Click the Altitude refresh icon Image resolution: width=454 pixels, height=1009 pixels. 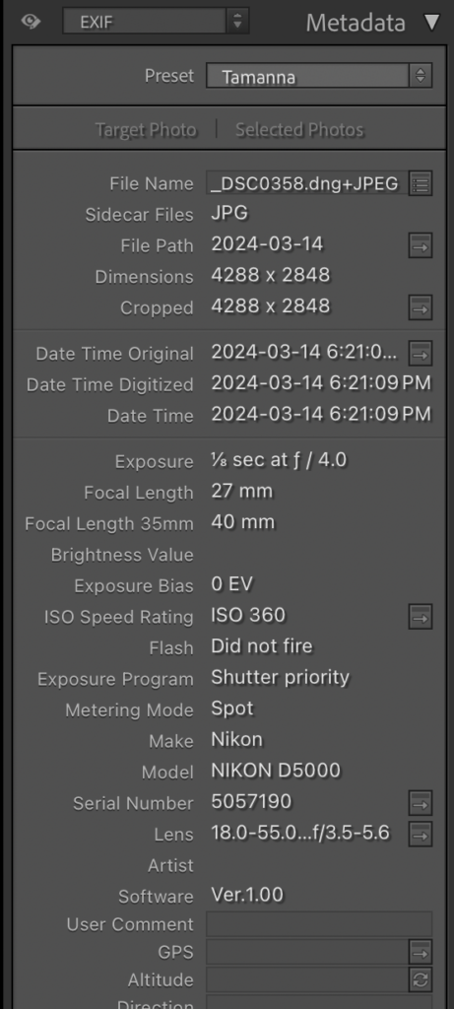tap(421, 980)
